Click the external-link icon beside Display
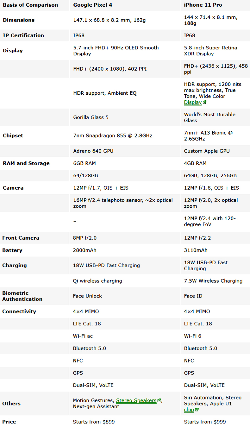The height and width of the screenshot is (427, 250). click(x=205, y=103)
